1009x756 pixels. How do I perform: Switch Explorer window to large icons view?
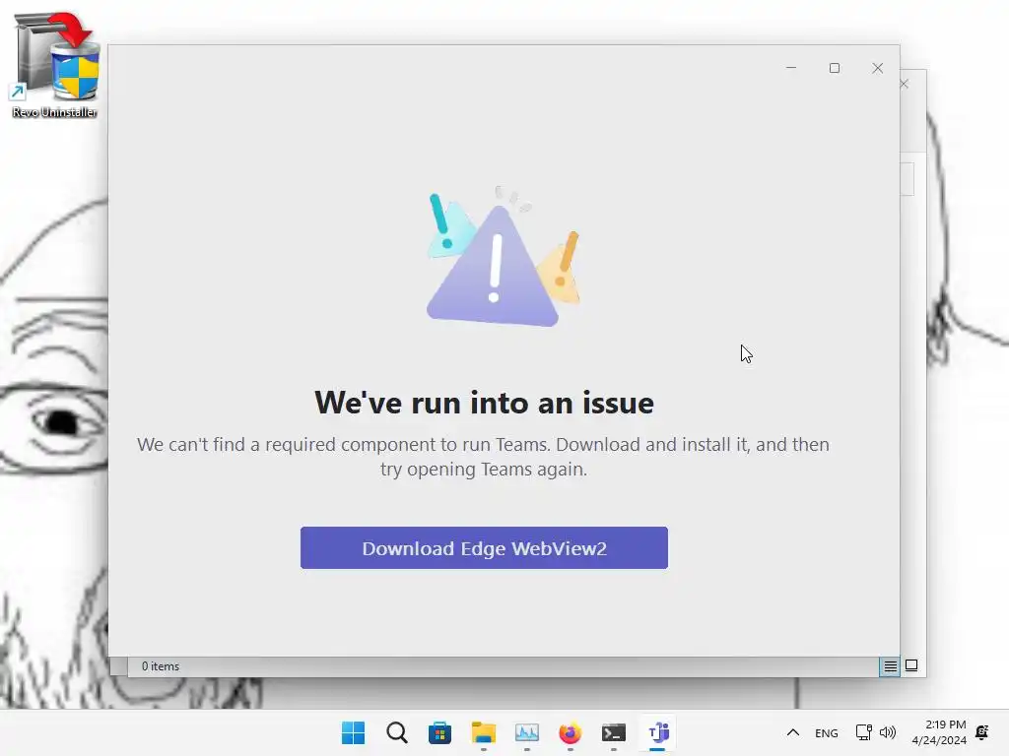(x=911, y=665)
